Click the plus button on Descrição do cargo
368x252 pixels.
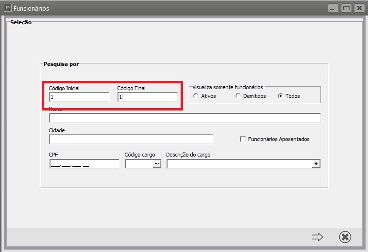click(x=316, y=164)
